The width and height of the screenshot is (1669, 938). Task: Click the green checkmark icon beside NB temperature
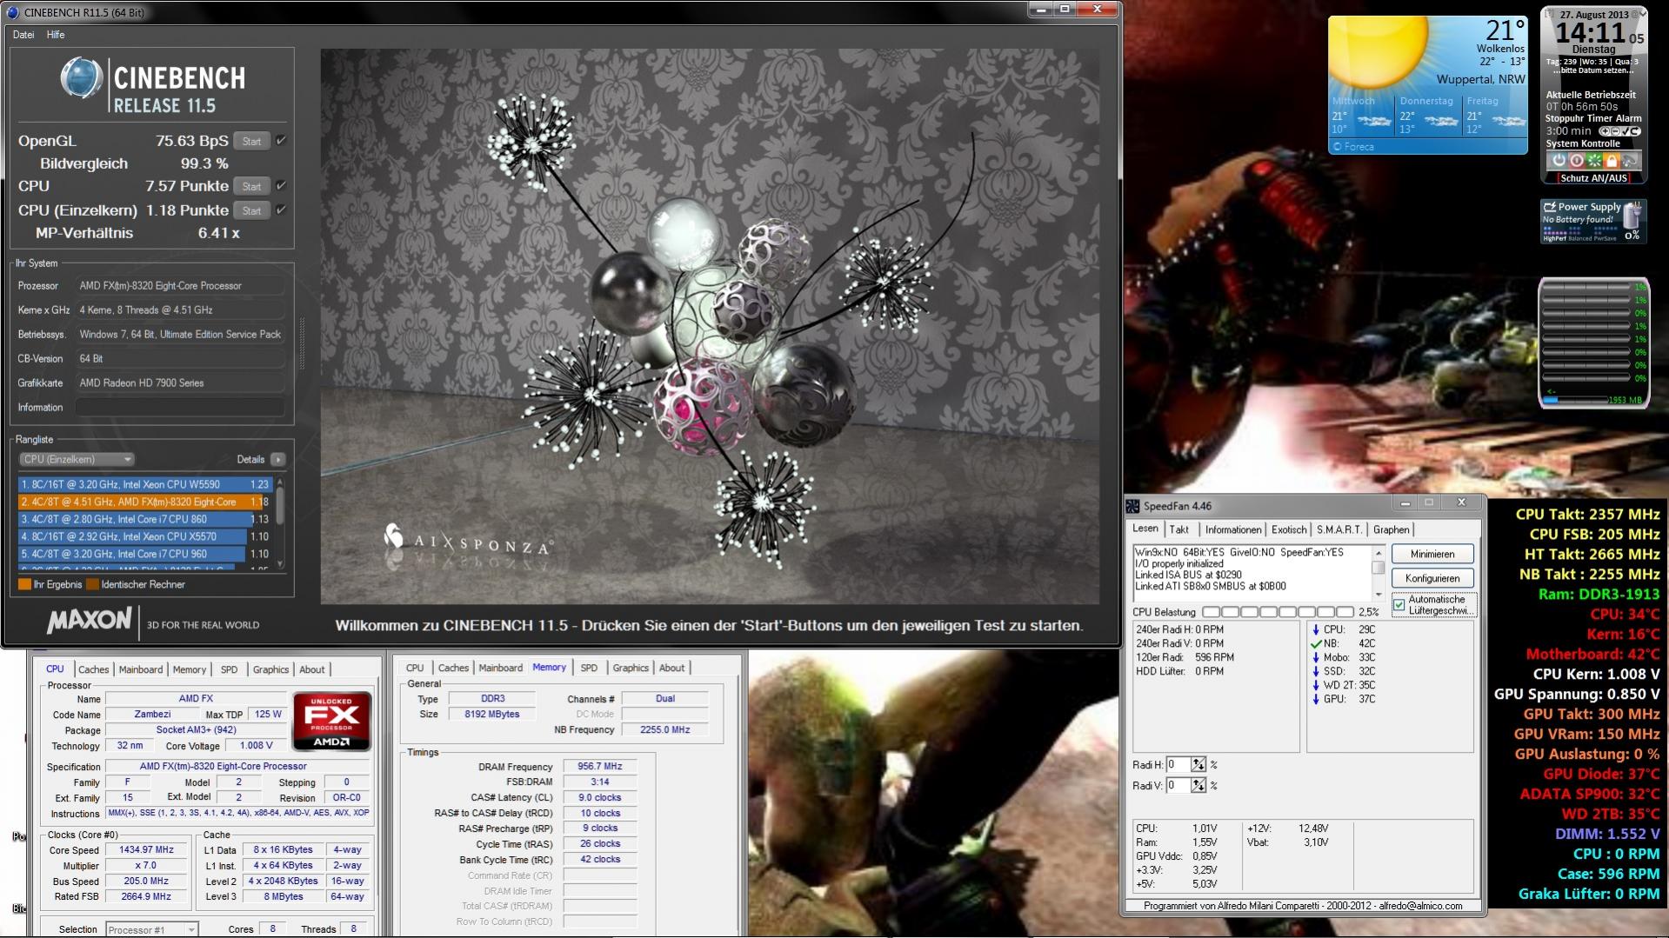tap(1316, 643)
